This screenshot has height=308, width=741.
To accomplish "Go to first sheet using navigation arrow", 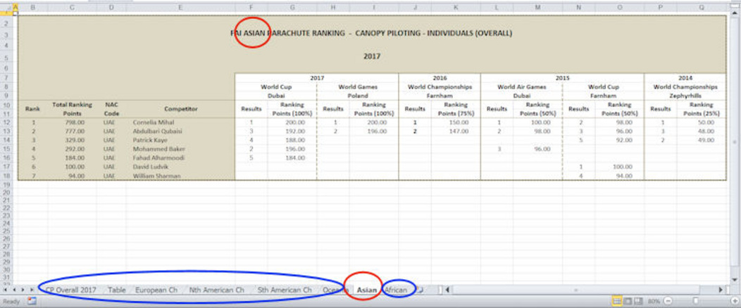I will coord(6,289).
